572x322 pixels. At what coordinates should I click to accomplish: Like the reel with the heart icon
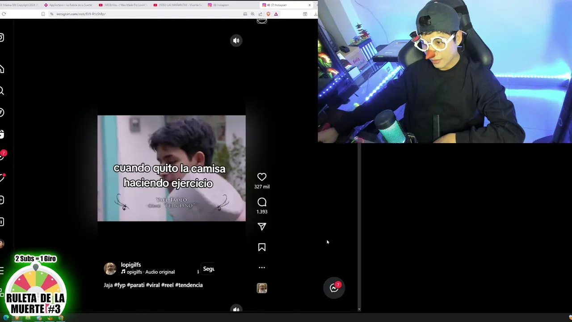[262, 177]
